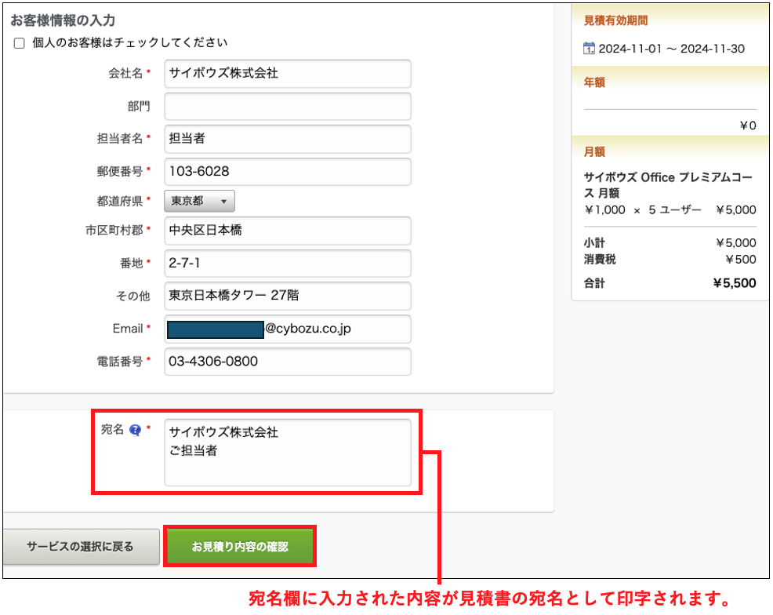Image resolution: width=773 pixels, height=615 pixels.
Task: Check the 個人のお客様 checkbox
Action: tap(20, 43)
